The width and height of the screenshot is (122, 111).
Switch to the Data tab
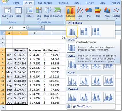pyautogui.click(x=77, y=3)
